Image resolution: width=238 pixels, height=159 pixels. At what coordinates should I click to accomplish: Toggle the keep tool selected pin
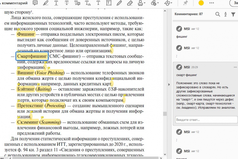pos(185,3)
